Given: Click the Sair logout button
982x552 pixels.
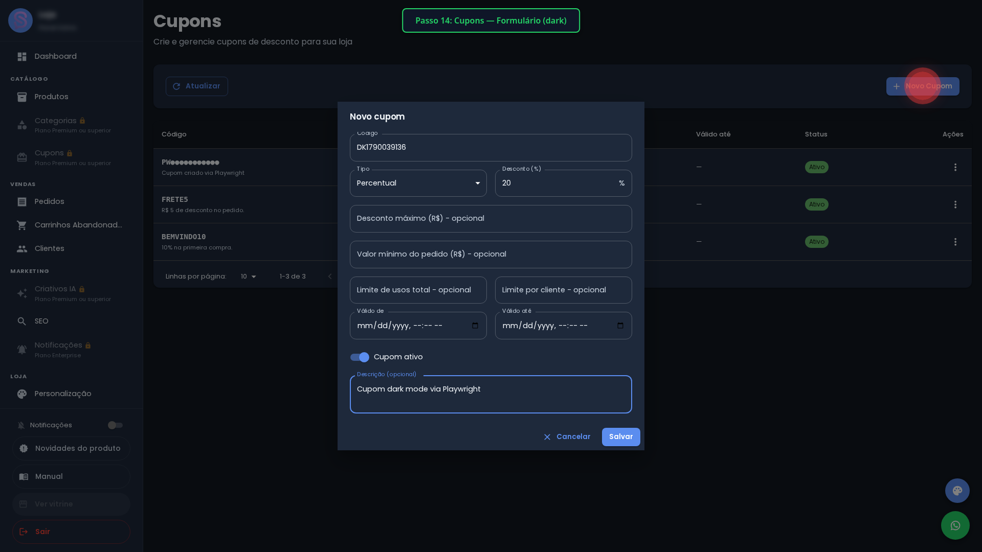Looking at the screenshot, I should point(71,532).
